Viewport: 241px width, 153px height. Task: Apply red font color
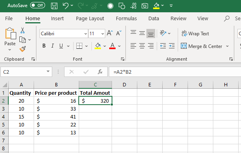click(112, 46)
